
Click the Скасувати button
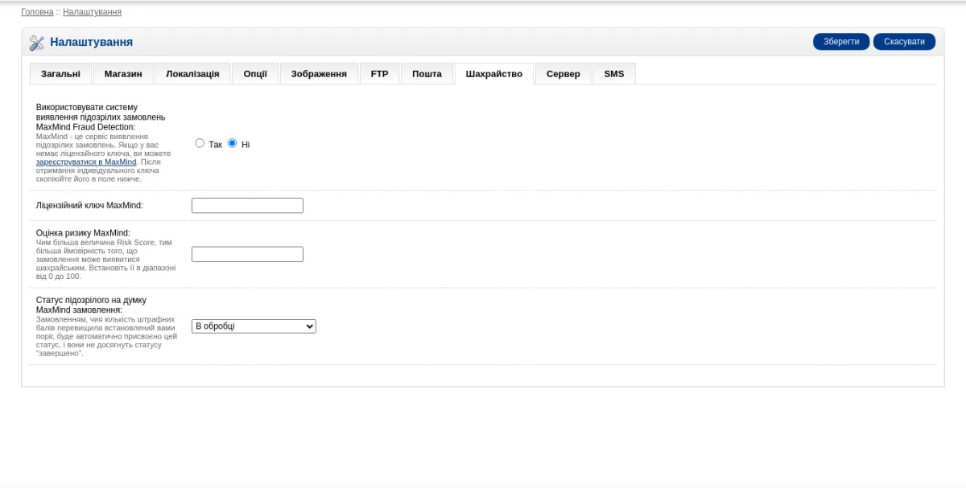[x=904, y=42]
